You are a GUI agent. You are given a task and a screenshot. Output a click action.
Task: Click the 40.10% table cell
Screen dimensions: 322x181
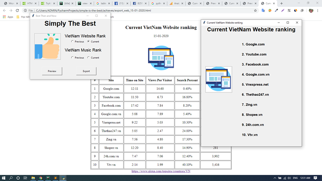[x=187, y=164]
